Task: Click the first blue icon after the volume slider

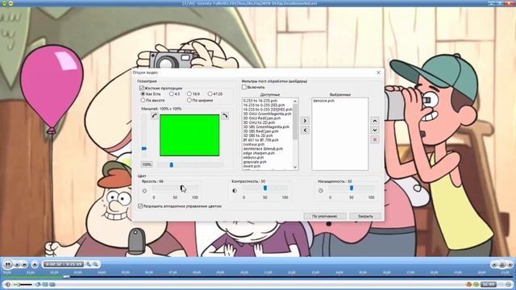Action: point(38,284)
